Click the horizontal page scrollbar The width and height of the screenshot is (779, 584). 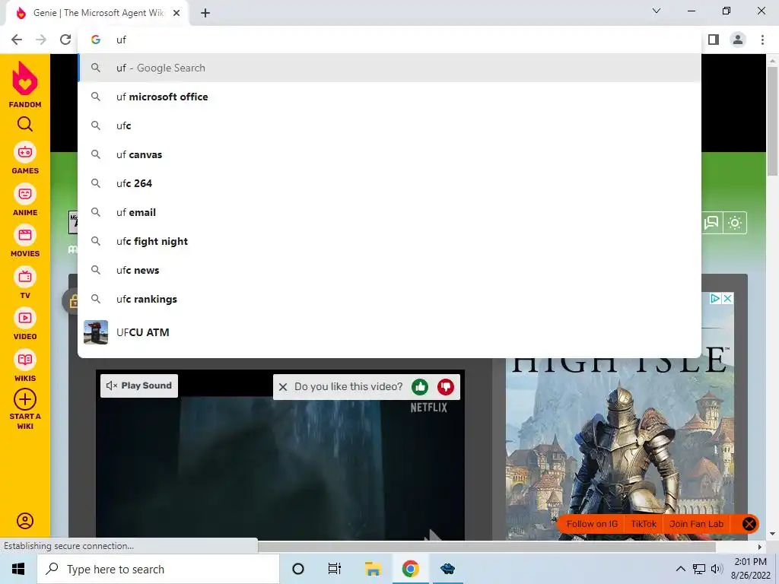click(487, 547)
